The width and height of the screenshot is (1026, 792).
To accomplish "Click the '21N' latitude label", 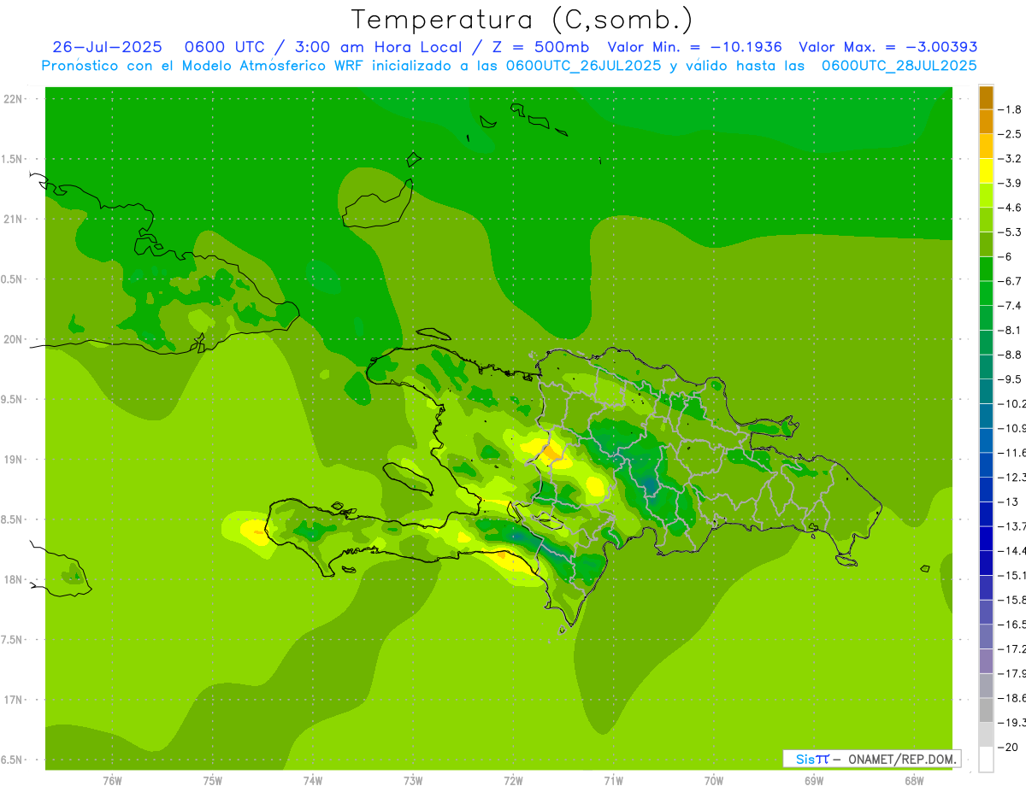I will pos(14,219).
